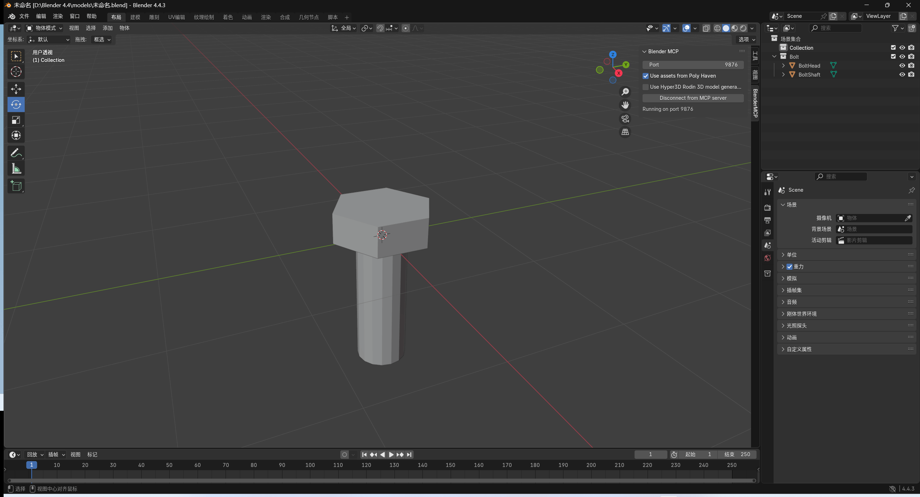Hide BoltHead in the viewport
The width and height of the screenshot is (920, 497).
click(x=902, y=65)
